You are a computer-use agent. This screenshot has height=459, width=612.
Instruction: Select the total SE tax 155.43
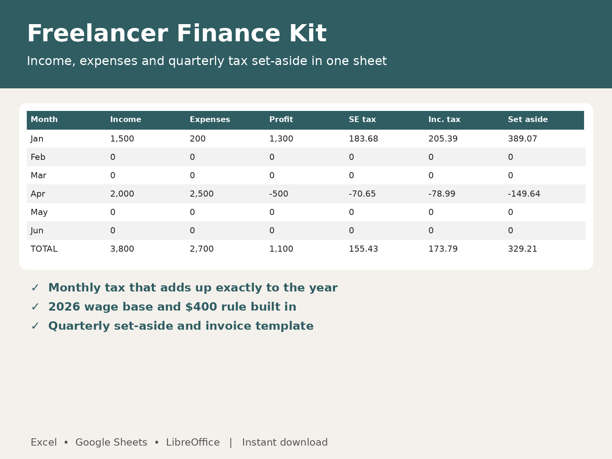tap(363, 249)
